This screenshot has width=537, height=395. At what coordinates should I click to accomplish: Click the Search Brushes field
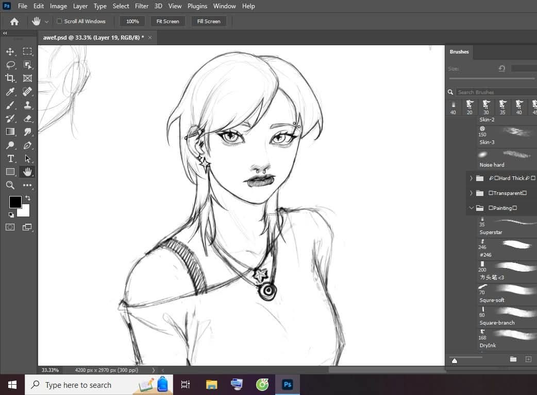[497, 92]
